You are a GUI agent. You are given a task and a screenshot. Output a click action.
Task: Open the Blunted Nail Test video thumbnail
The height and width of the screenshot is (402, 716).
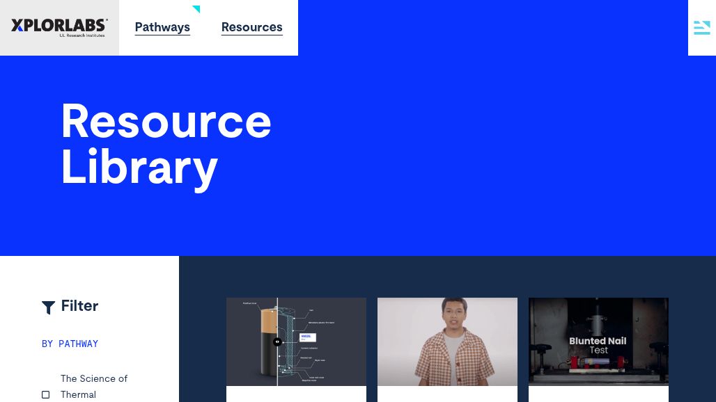click(x=598, y=341)
